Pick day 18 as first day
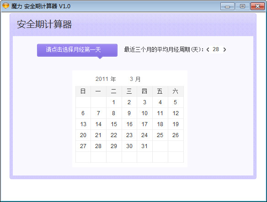The height and width of the screenshot is (202, 267). point(160,124)
